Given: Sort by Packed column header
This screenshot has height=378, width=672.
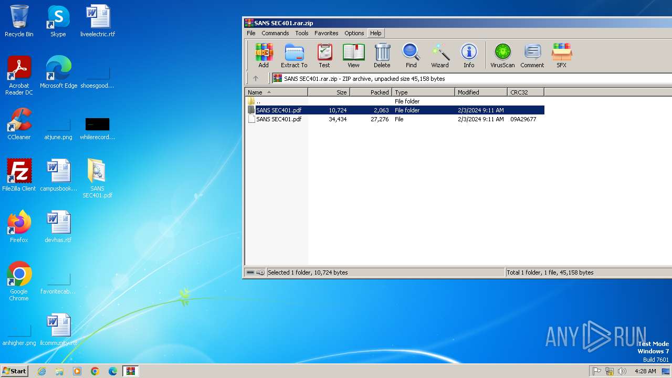Looking at the screenshot, I should coord(371,92).
